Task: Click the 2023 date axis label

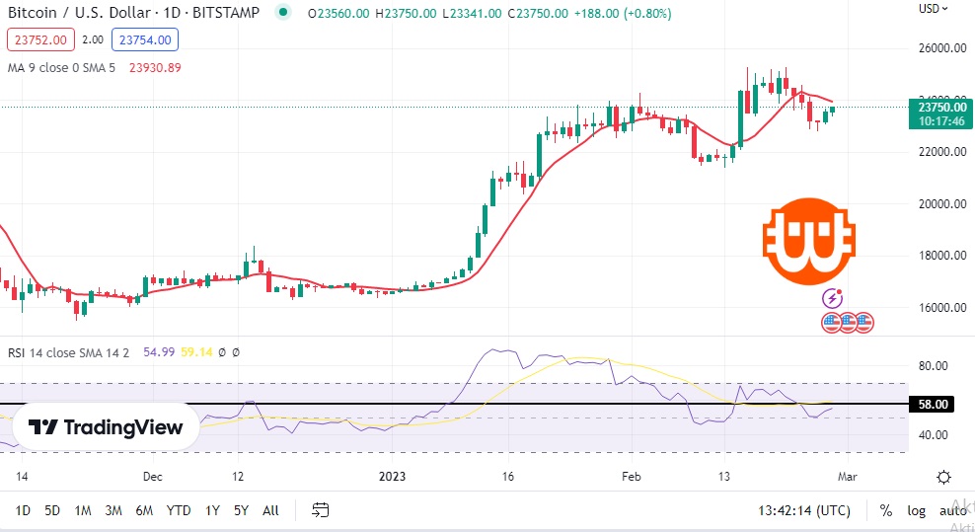Action: 393,477
